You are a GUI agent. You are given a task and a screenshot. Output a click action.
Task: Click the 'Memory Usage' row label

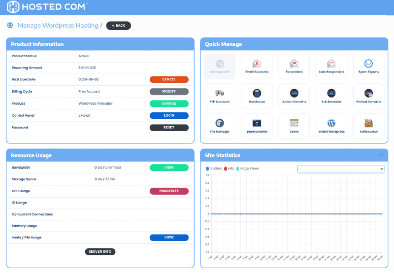[24, 226]
